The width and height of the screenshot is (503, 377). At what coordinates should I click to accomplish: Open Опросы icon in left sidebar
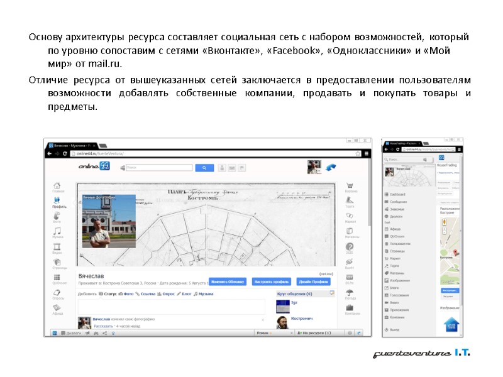click(57, 292)
